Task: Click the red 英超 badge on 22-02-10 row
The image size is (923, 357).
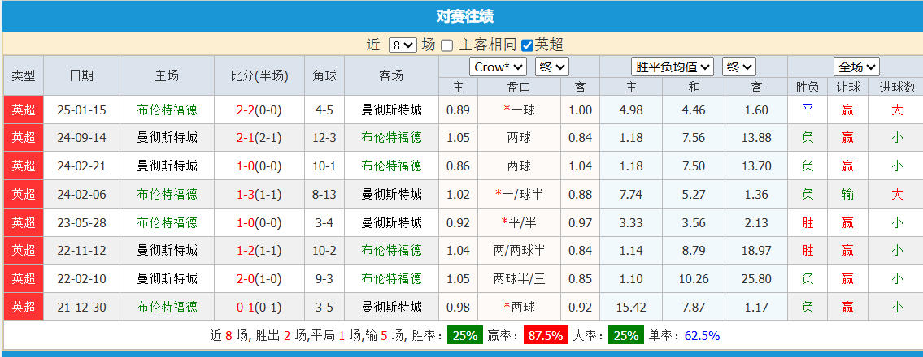Action: coord(24,278)
